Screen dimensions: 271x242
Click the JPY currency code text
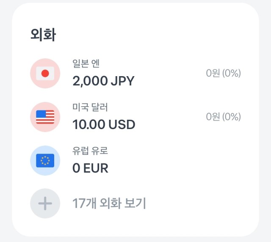pos(122,81)
